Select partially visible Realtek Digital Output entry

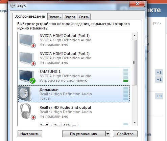(74, 124)
